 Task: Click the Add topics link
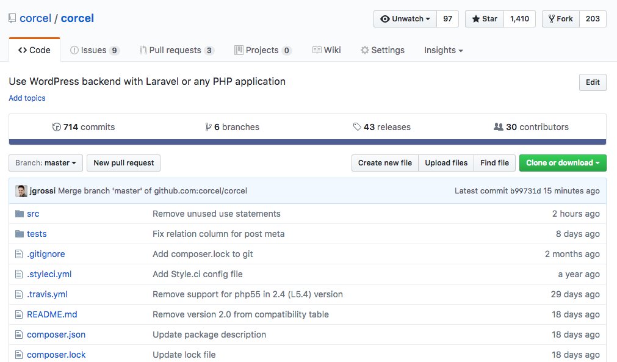pos(27,98)
